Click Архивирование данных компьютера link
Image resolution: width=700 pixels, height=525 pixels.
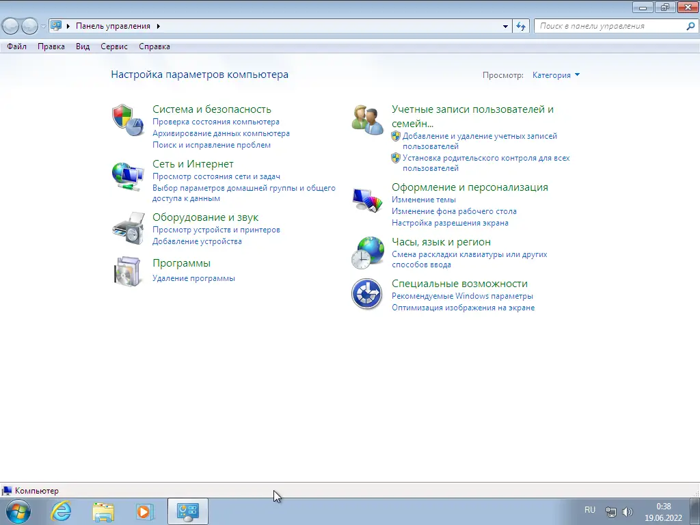coord(221,133)
